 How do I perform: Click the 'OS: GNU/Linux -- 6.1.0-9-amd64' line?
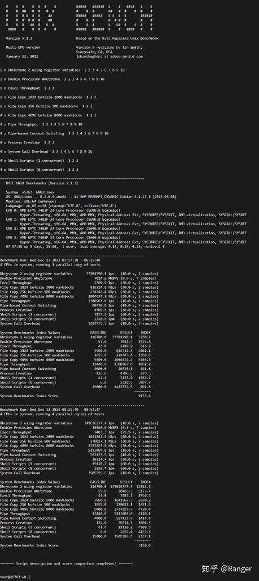91,197
